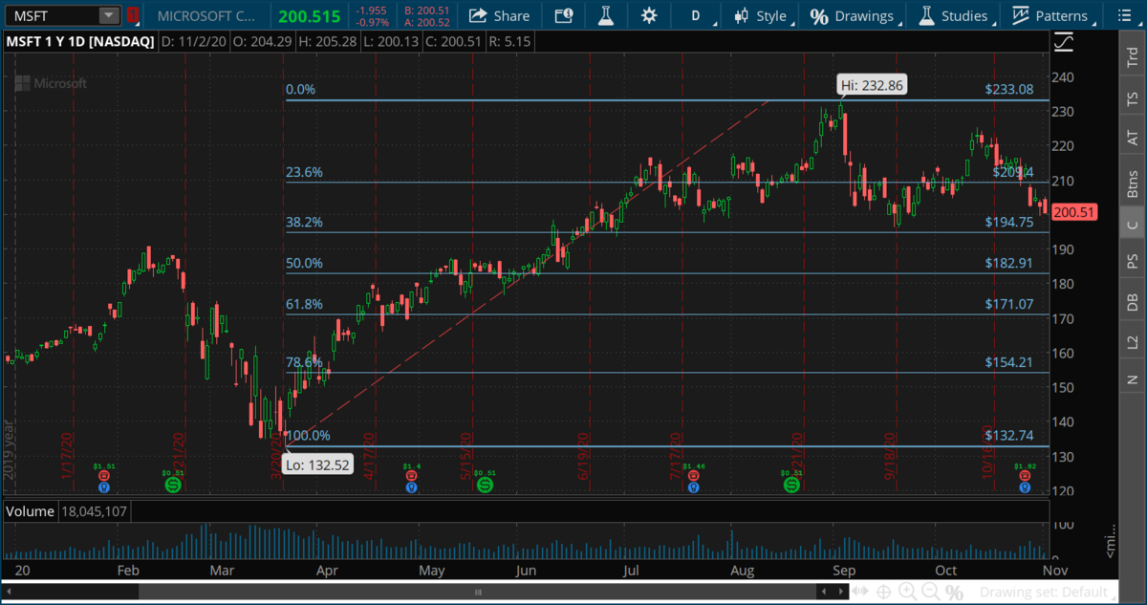Click the green dividend icon in May
The height and width of the screenshot is (605, 1147).
(485, 486)
